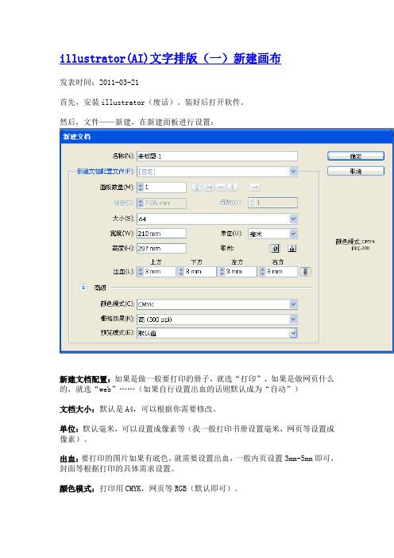Toggle the bleed link chain icon

click(x=306, y=272)
